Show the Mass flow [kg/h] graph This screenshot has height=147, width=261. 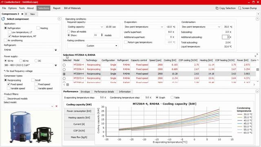pos(79,137)
